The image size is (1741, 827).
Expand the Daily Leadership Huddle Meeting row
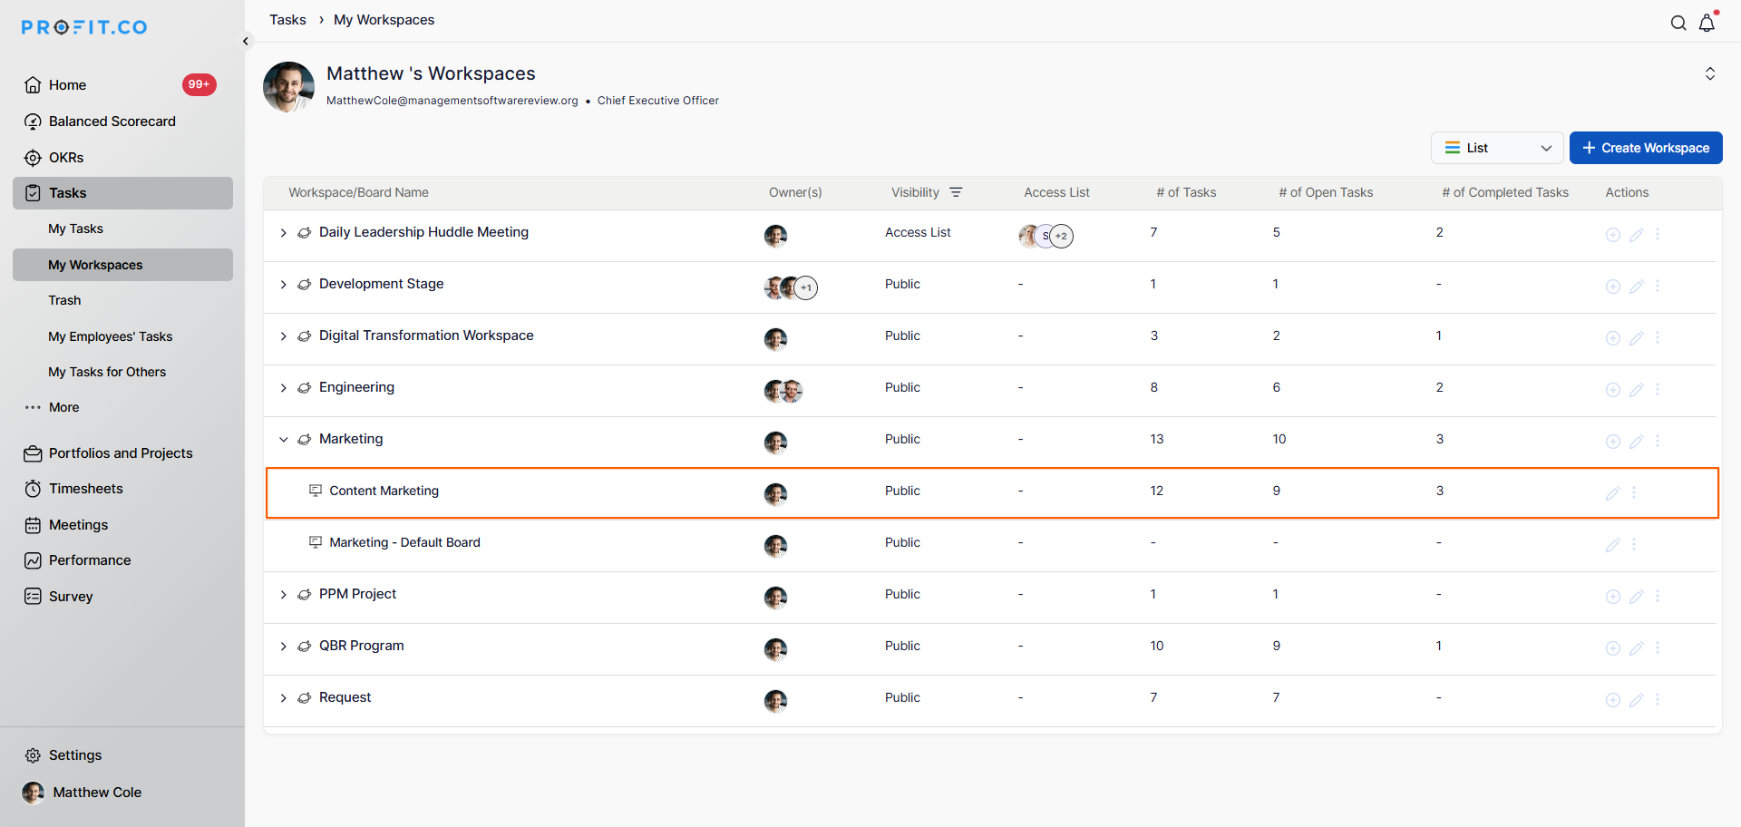point(283,233)
